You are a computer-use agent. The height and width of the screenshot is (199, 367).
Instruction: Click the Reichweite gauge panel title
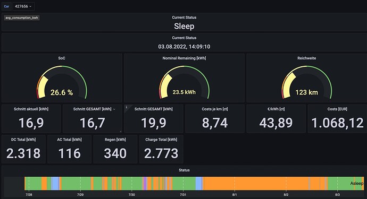point(306,58)
